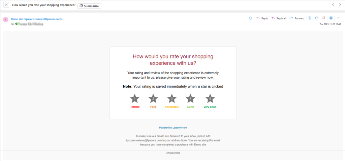Click the Summarize button
345x161 pixels.
[x=89, y=6]
